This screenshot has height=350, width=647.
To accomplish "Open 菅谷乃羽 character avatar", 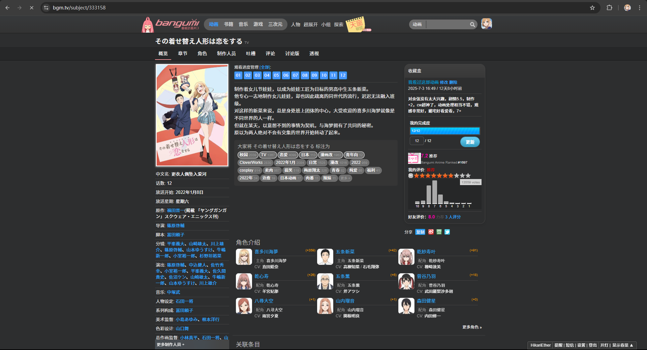I will pos(406,282).
